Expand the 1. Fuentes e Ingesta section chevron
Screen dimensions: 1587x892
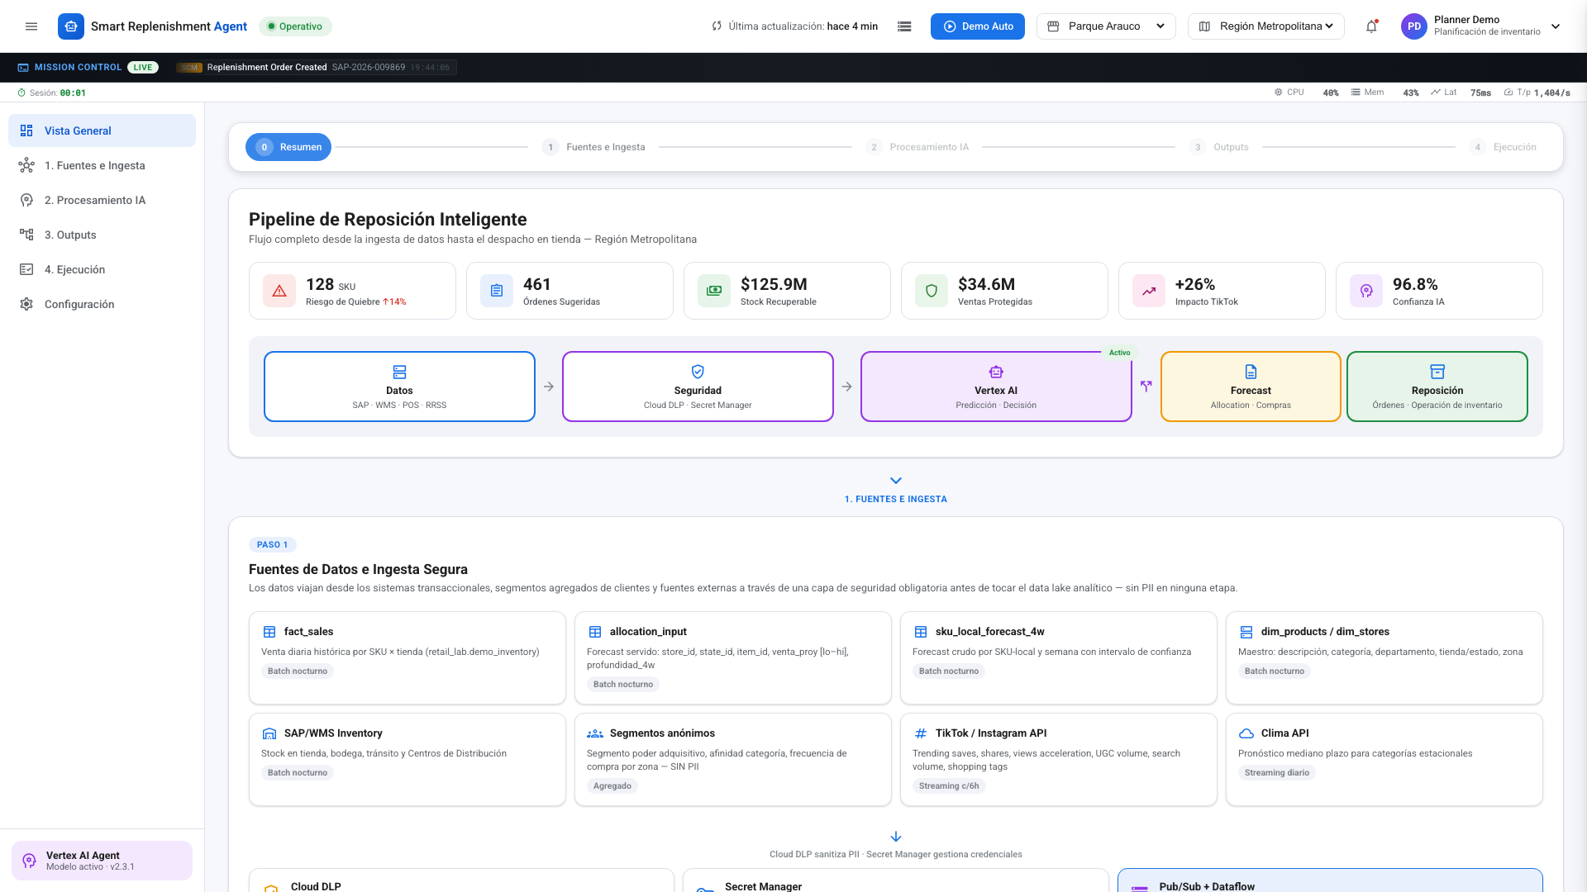click(x=896, y=481)
